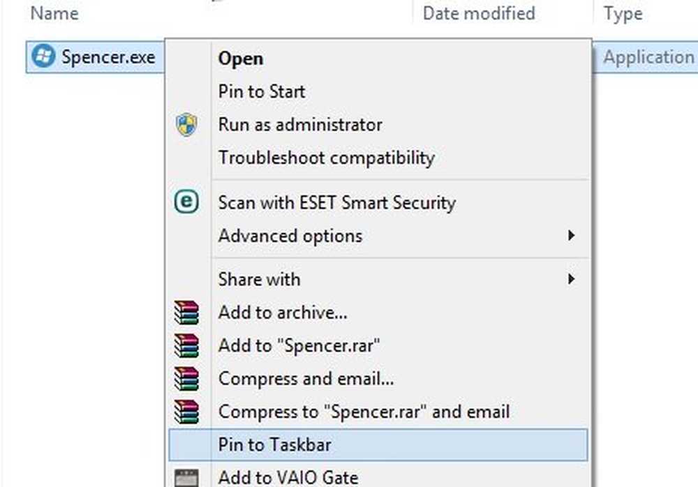Sort by Date modified column header
Viewport: 698px width, 487px height.
[x=479, y=13]
